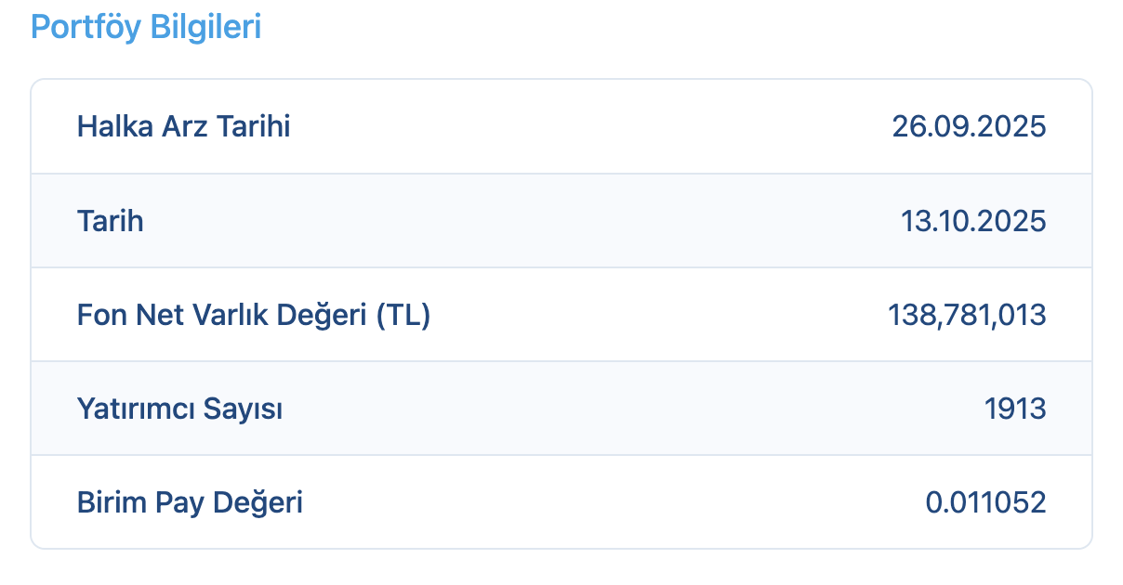Click the date value 13.10.2025

point(973,221)
